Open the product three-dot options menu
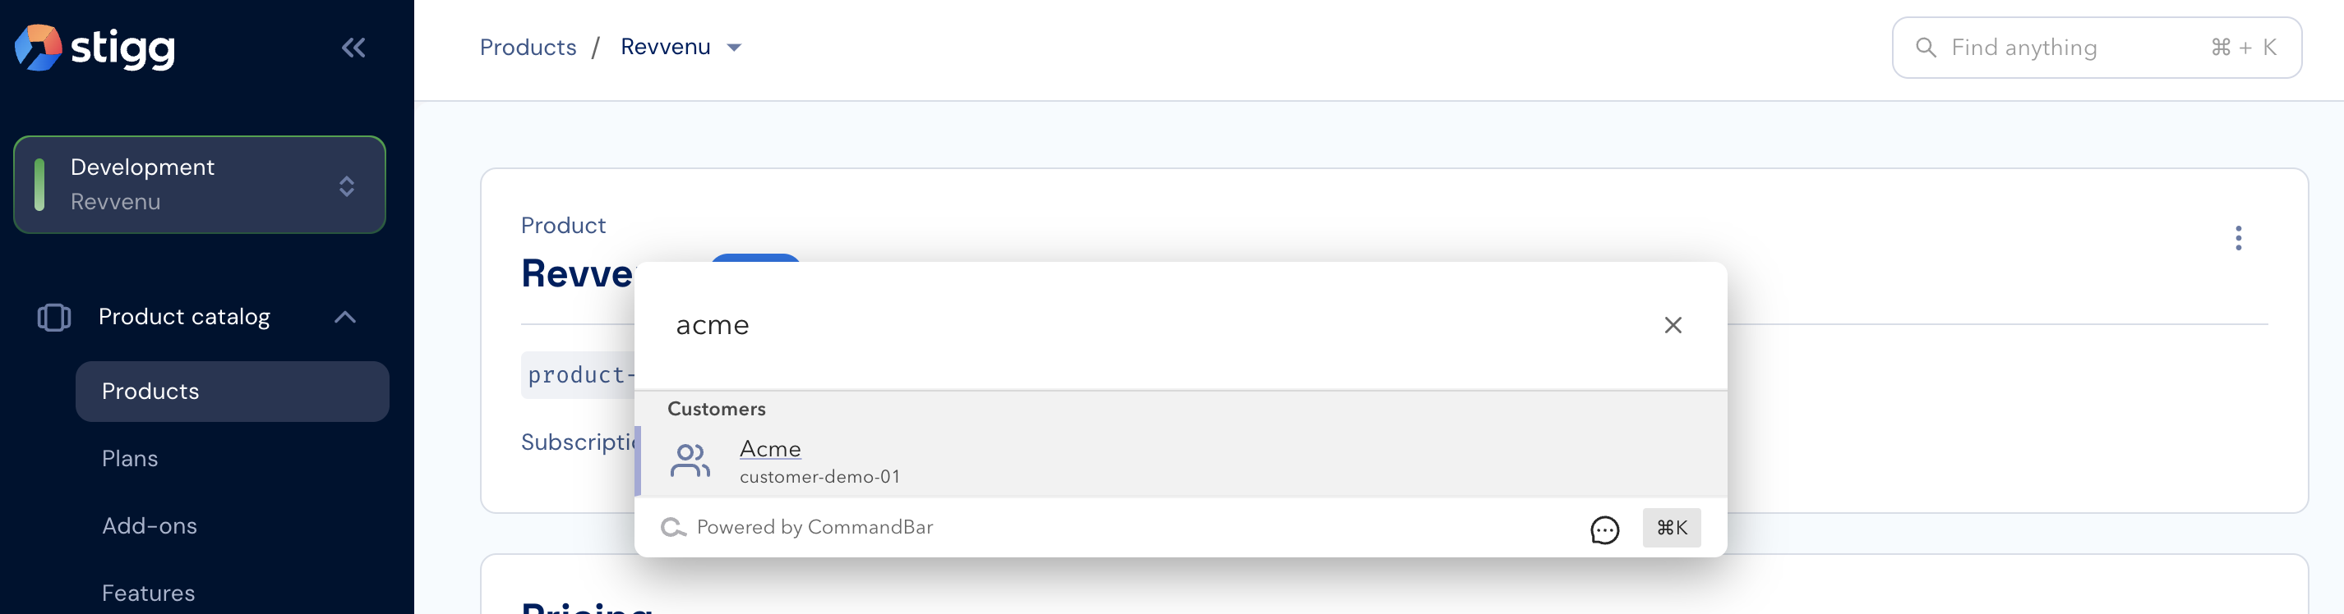The image size is (2344, 614). (2237, 238)
